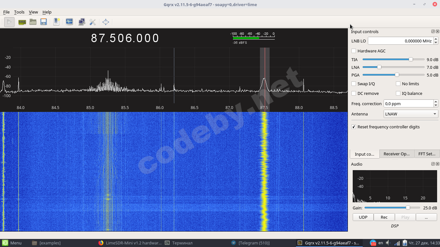This screenshot has width=440, height=247.
Task: Click the 25.0 dB audio gain value
Action: click(x=430, y=208)
